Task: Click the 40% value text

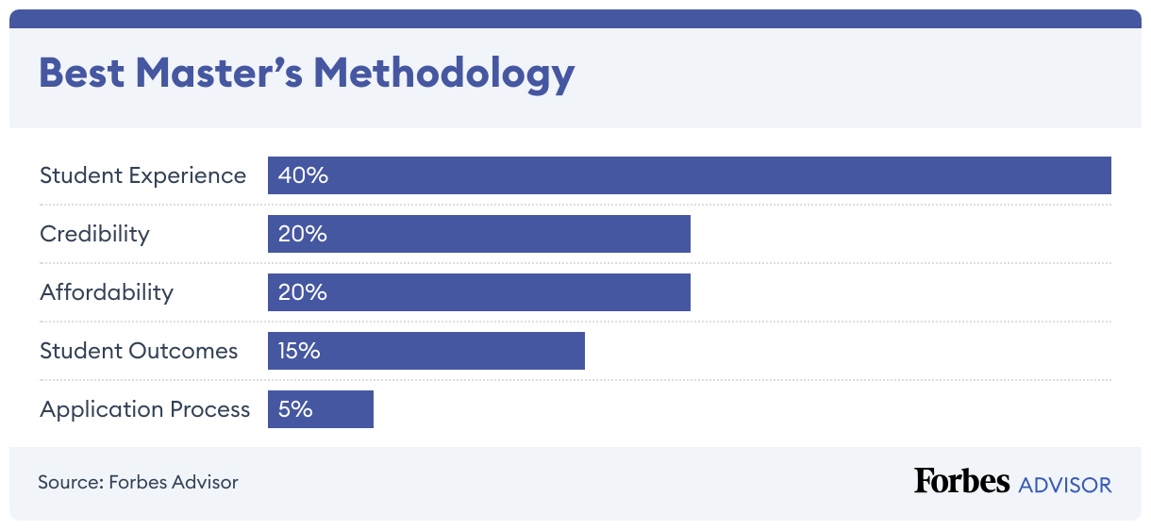Action: pos(303,175)
